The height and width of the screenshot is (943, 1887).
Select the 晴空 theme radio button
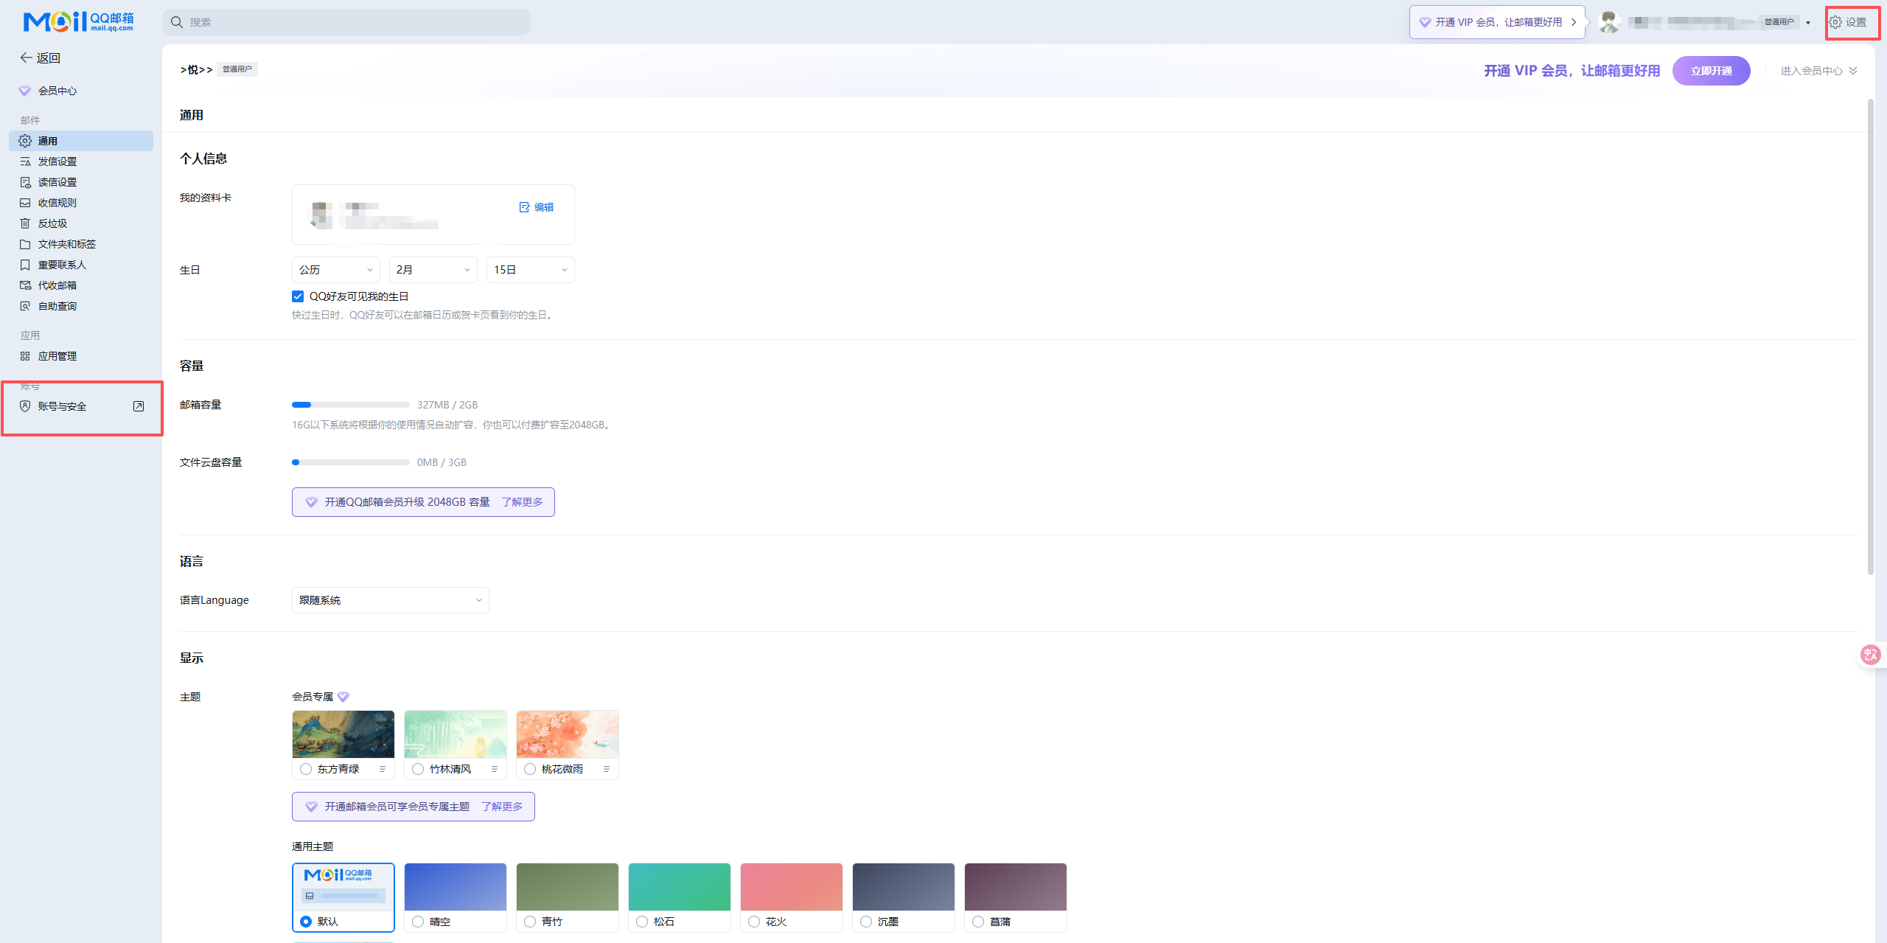tap(418, 922)
